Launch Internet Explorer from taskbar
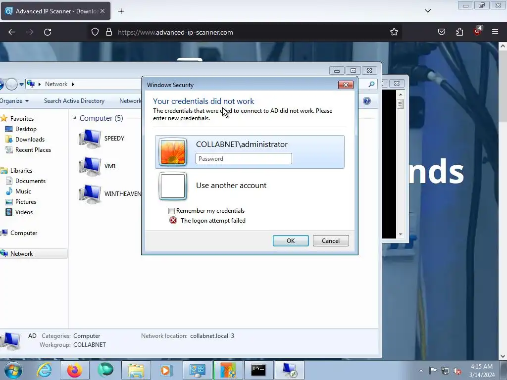This screenshot has height=380, width=507. click(x=44, y=370)
